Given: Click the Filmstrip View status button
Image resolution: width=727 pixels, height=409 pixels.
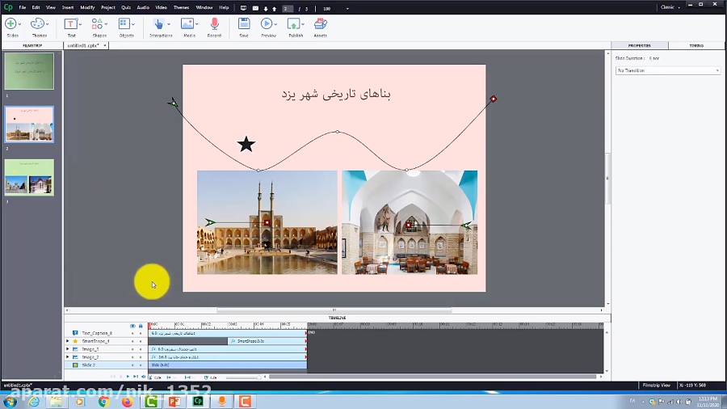Looking at the screenshot, I should pyautogui.click(x=657, y=386).
